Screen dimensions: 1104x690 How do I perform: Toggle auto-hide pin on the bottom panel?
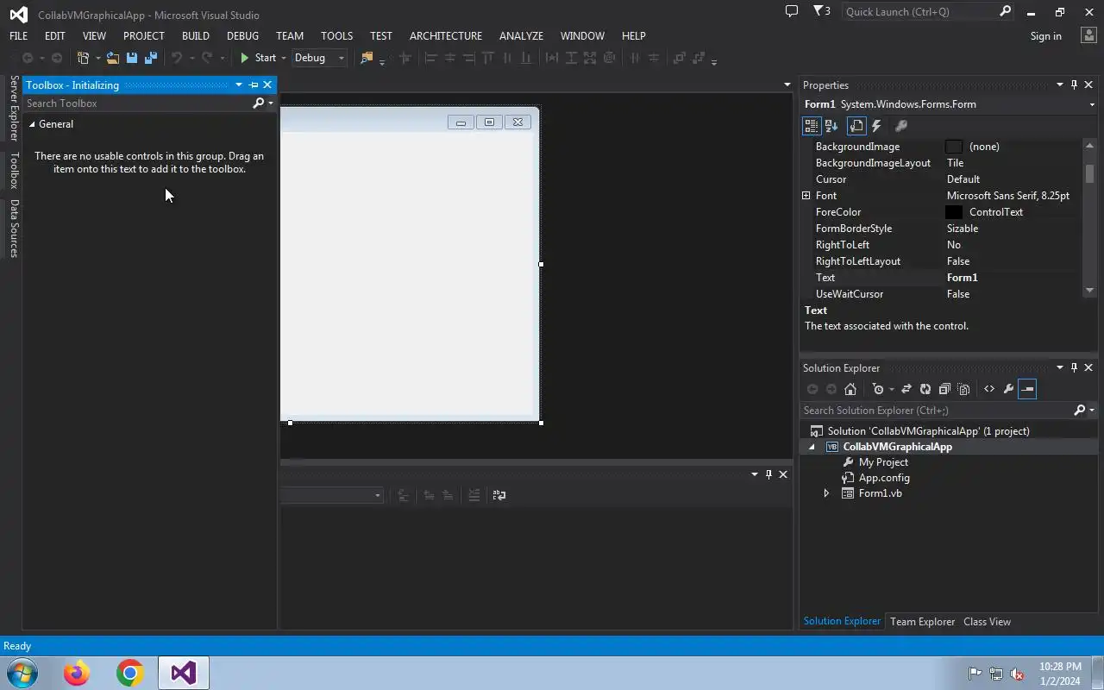point(768,474)
